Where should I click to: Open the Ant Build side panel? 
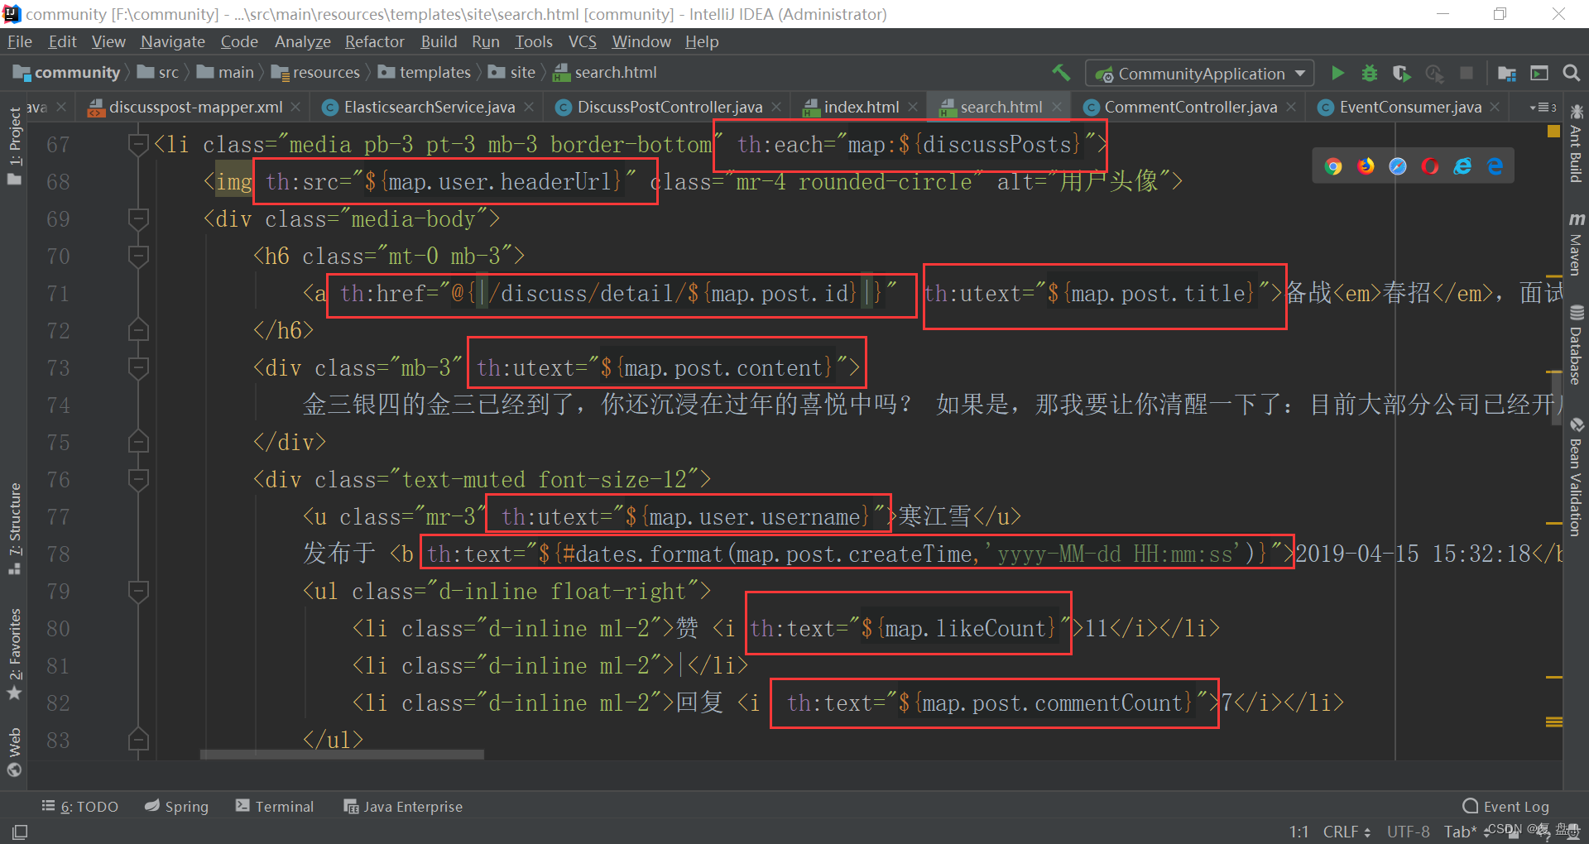coord(1576,142)
